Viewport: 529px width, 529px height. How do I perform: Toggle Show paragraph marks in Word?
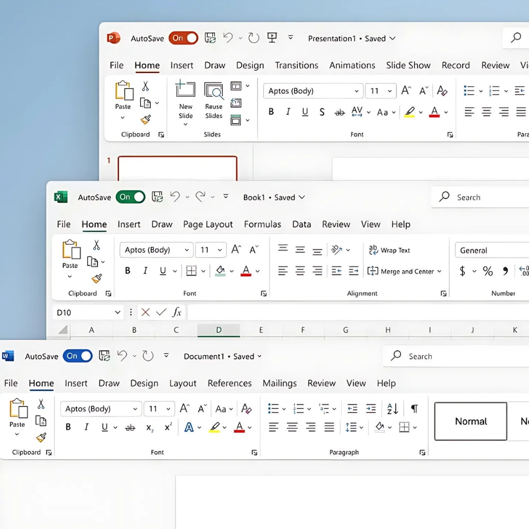click(414, 409)
